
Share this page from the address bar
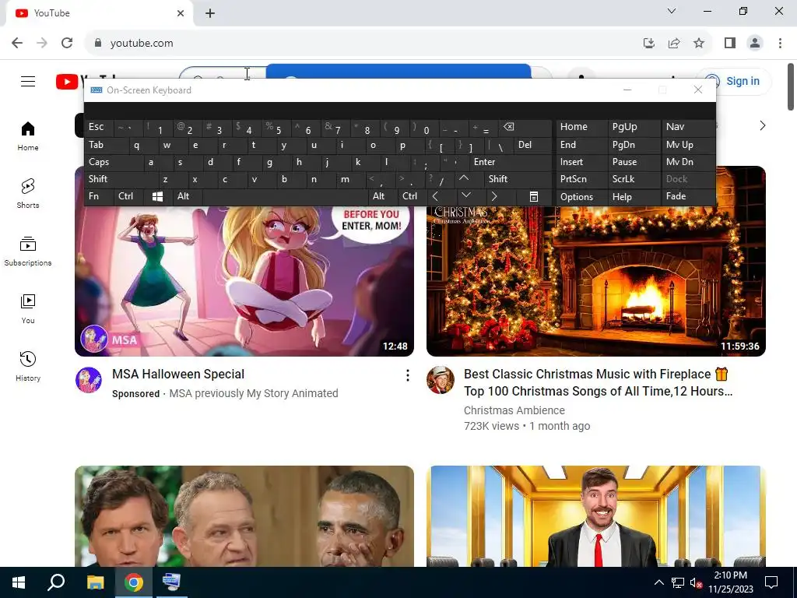point(674,44)
